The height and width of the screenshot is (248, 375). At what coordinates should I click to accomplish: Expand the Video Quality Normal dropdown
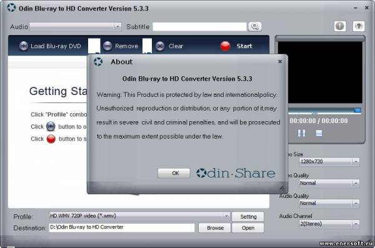click(x=329, y=183)
